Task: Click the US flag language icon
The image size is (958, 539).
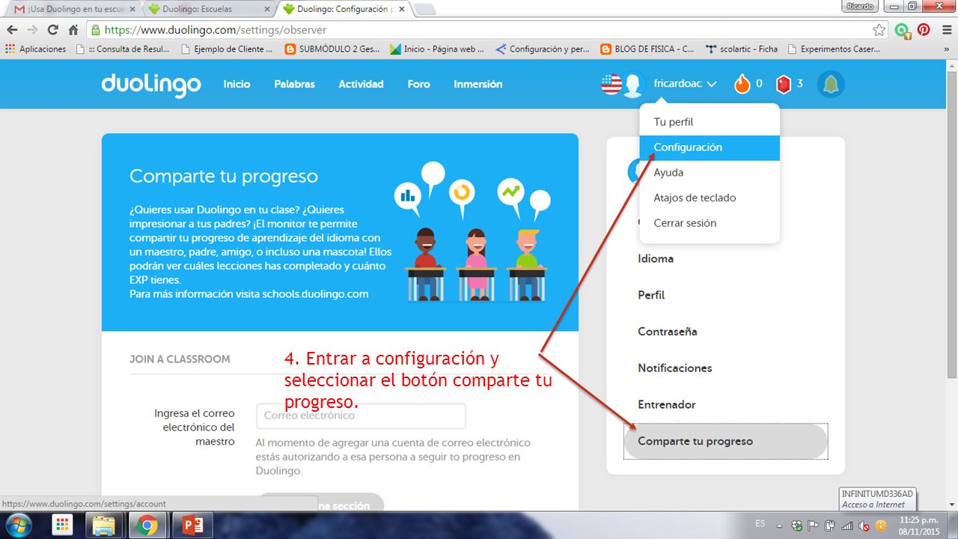Action: tap(611, 84)
